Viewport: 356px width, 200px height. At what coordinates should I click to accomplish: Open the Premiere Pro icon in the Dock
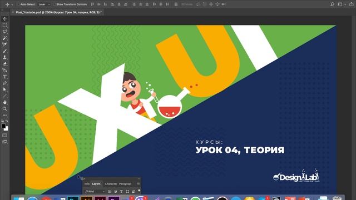114,199
